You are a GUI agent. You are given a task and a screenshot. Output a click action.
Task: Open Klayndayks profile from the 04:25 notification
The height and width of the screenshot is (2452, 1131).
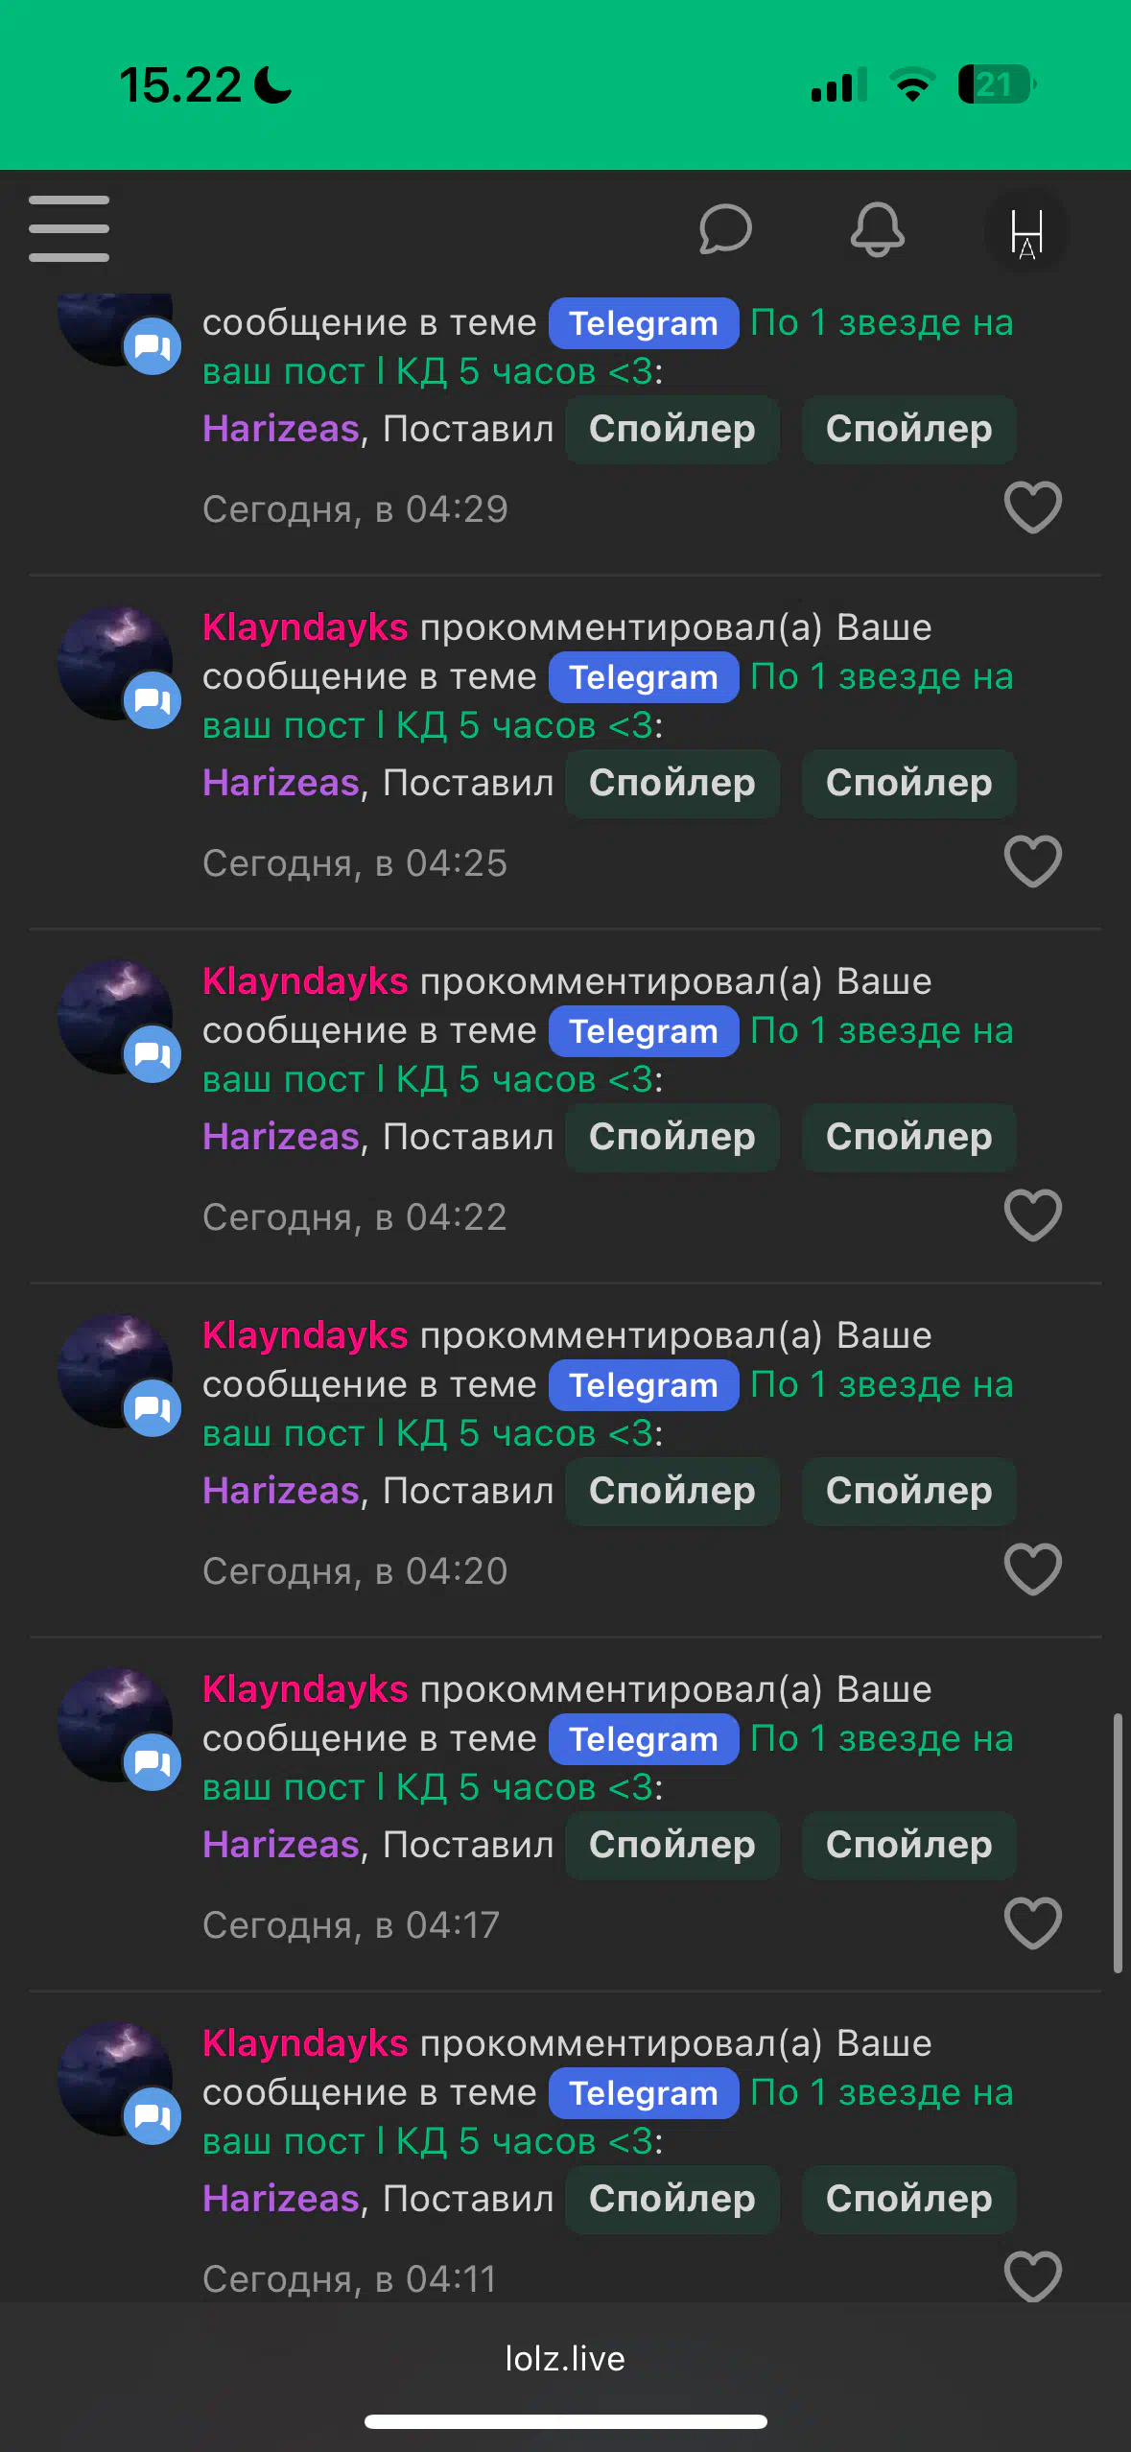(x=305, y=627)
